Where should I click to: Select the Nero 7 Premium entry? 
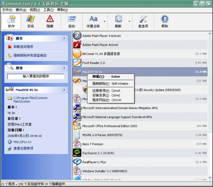(x=140, y=144)
